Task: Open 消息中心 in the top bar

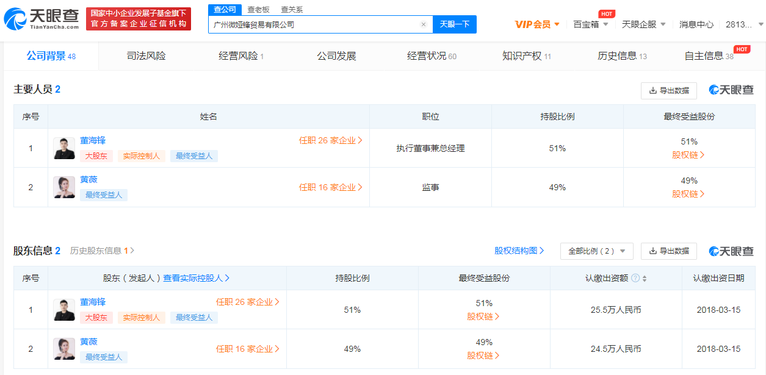Action: click(696, 24)
